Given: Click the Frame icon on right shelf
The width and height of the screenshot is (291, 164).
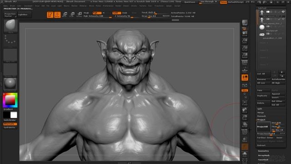Looking at the screenshot, I should pyautogui.click(x=245, y=103).
